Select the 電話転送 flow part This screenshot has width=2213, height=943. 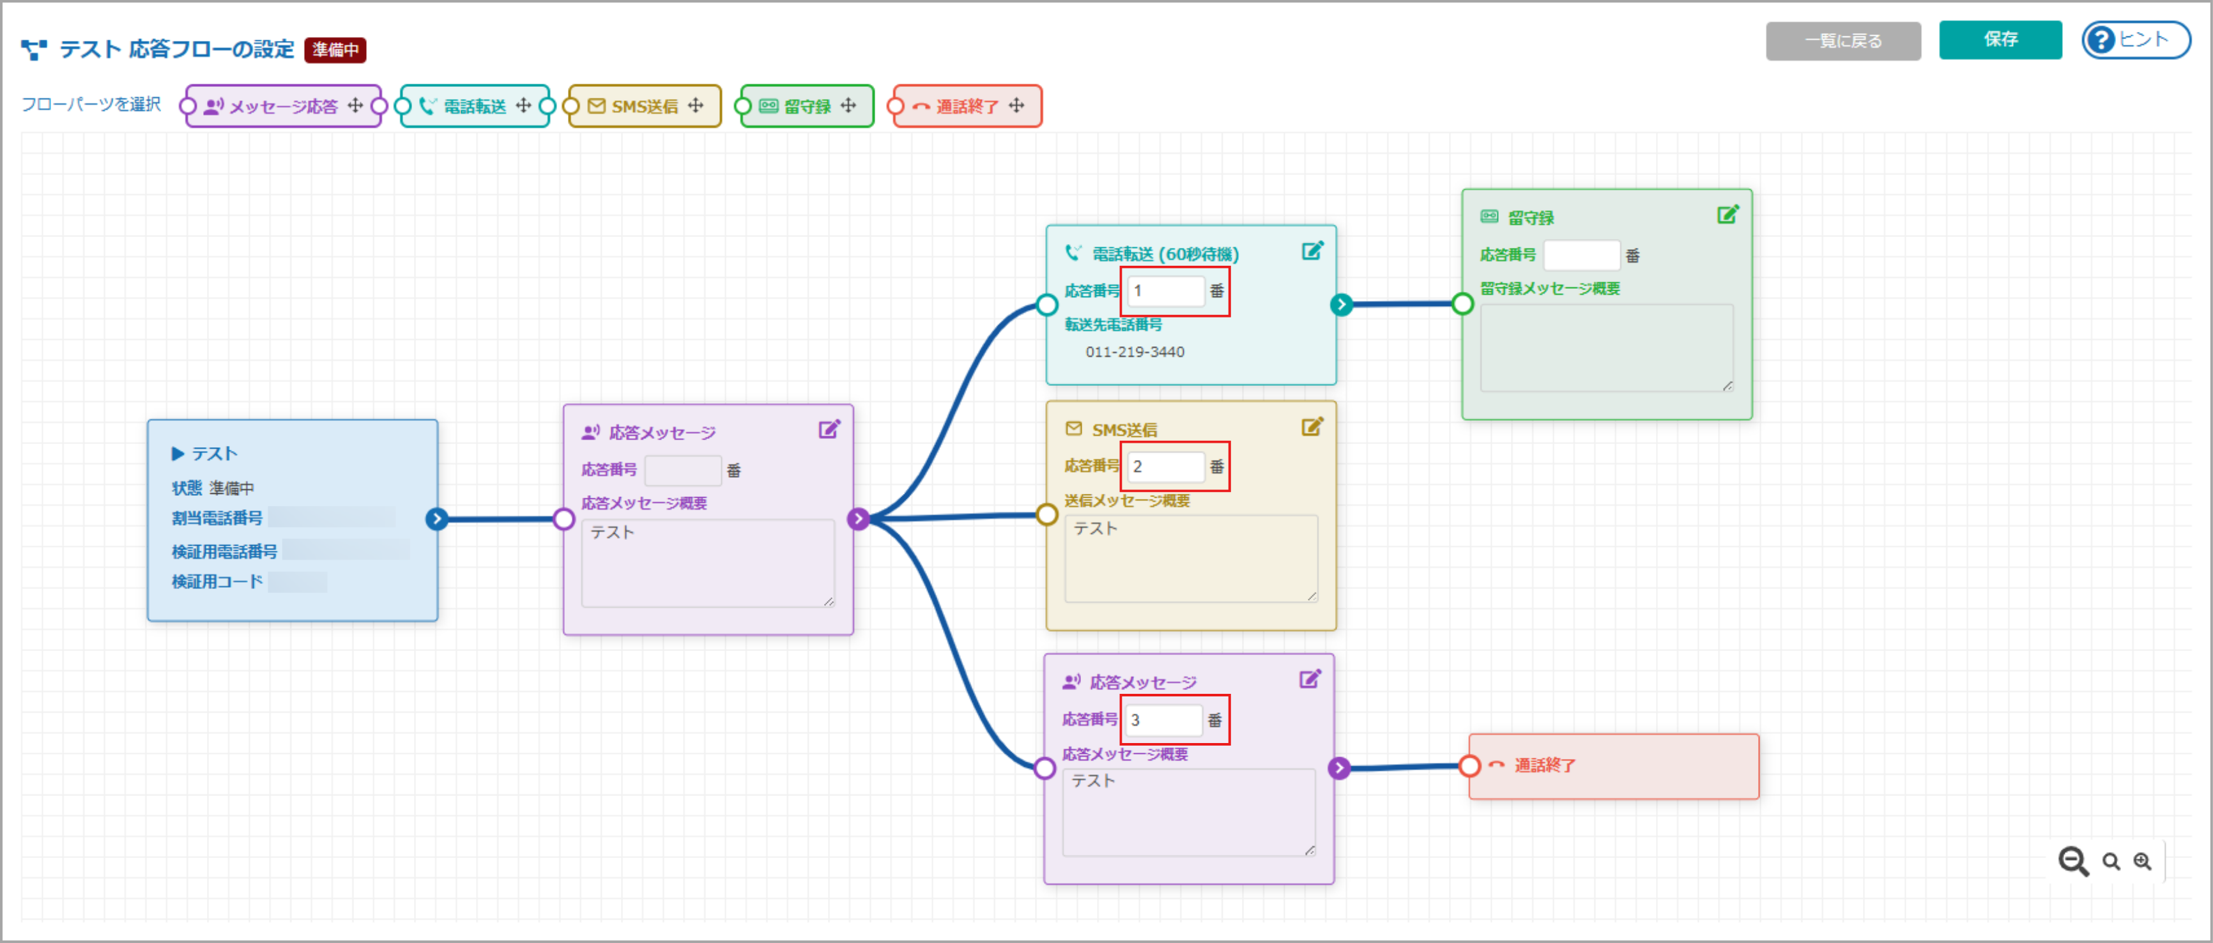click(475, 105)
